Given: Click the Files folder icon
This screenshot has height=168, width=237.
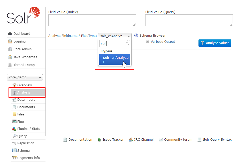Looking at the screenshot, I should tap(14, 114).
